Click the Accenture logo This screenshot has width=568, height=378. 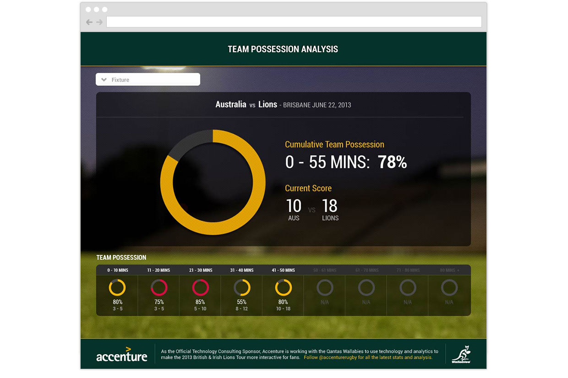pyautogui.click(x=122, y=354)
